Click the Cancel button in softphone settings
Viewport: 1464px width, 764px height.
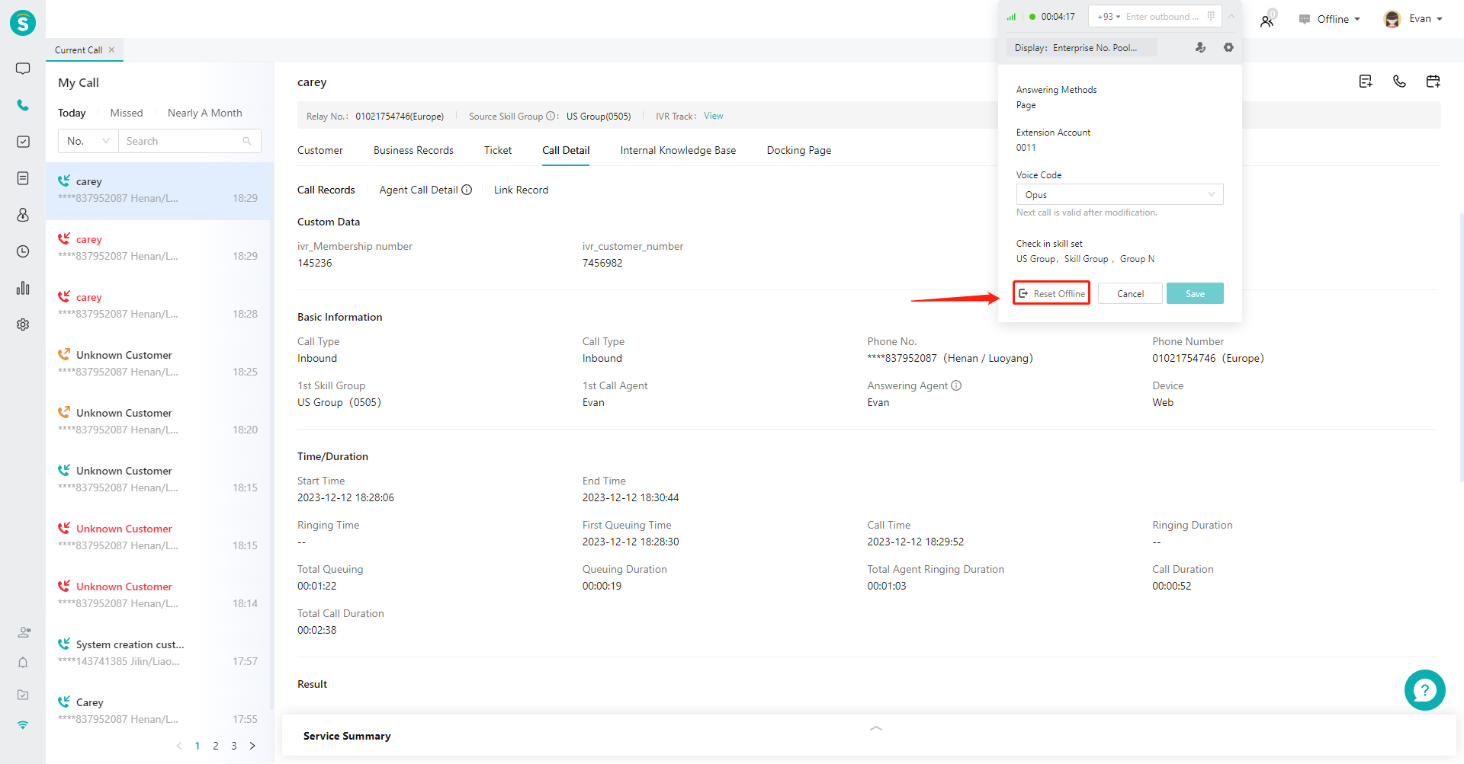click(x=1130, y=293)
